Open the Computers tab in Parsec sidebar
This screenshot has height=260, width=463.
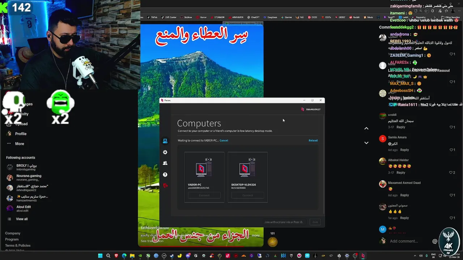tap(165, 141)
